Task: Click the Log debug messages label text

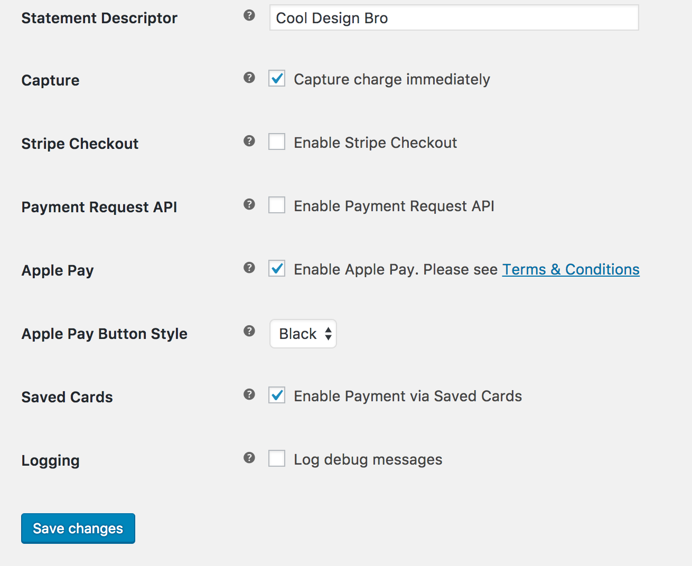Action: point(368,459)
